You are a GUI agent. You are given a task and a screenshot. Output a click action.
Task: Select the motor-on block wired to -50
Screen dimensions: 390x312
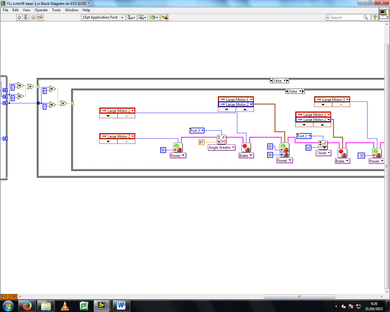point(377,153)
